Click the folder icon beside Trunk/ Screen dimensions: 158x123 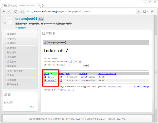coord(45,80)
